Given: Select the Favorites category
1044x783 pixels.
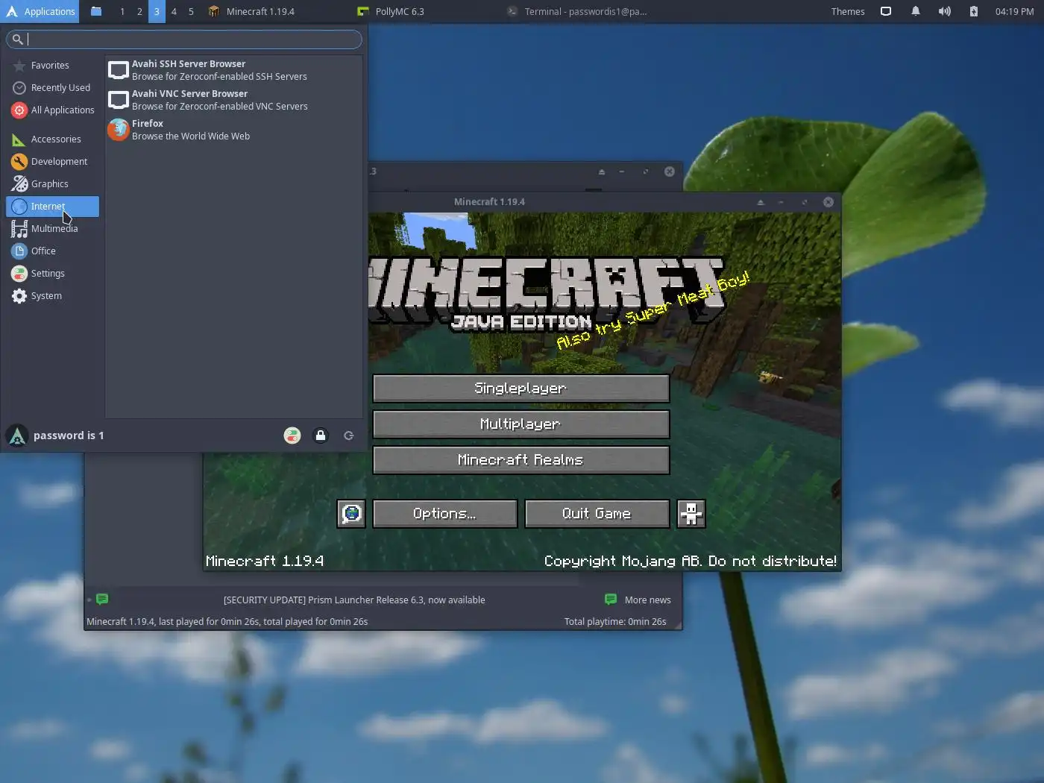Looking at the screenshot, I should point(52,66).
